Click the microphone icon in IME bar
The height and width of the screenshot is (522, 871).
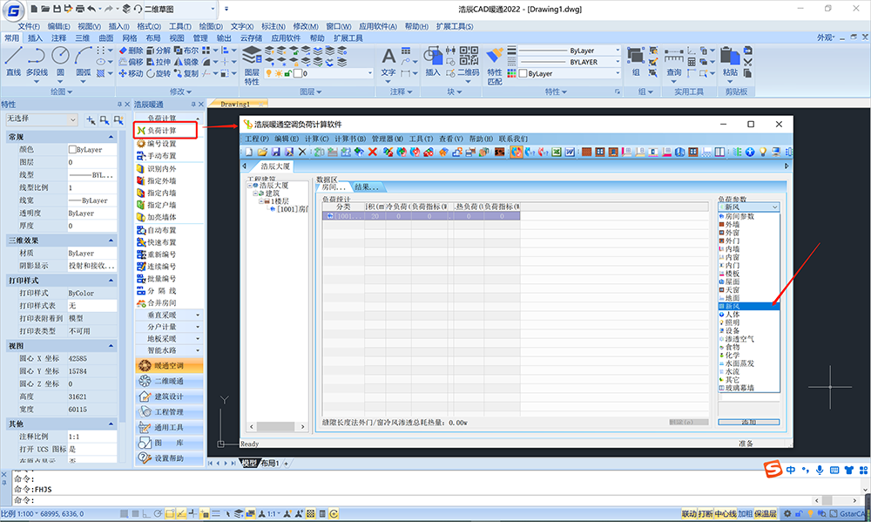(x=820, y=471)
